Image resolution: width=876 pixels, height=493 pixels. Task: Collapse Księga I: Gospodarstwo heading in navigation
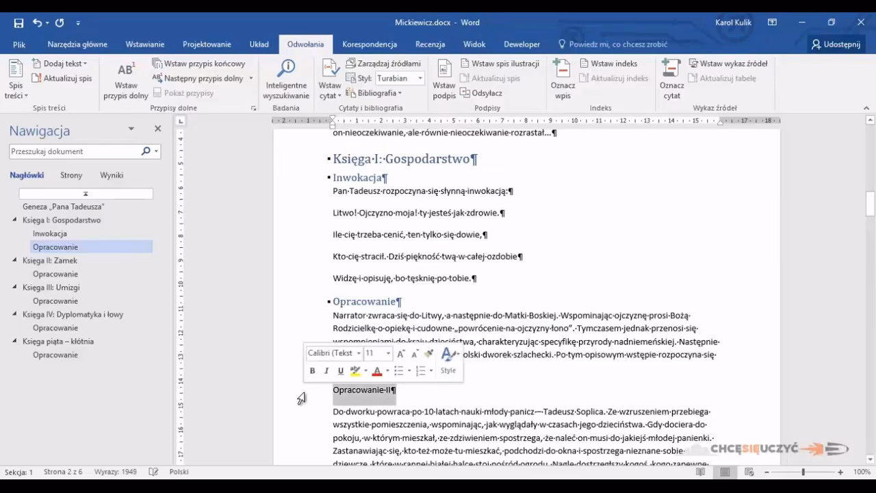[15, 220]
